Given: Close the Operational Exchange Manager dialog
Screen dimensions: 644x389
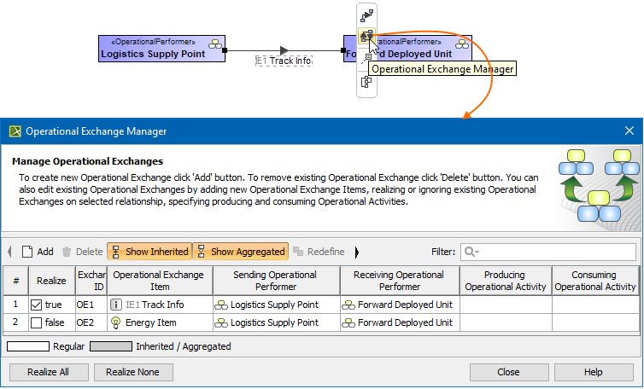Looking at the screenshot, I should pos(629,131).
